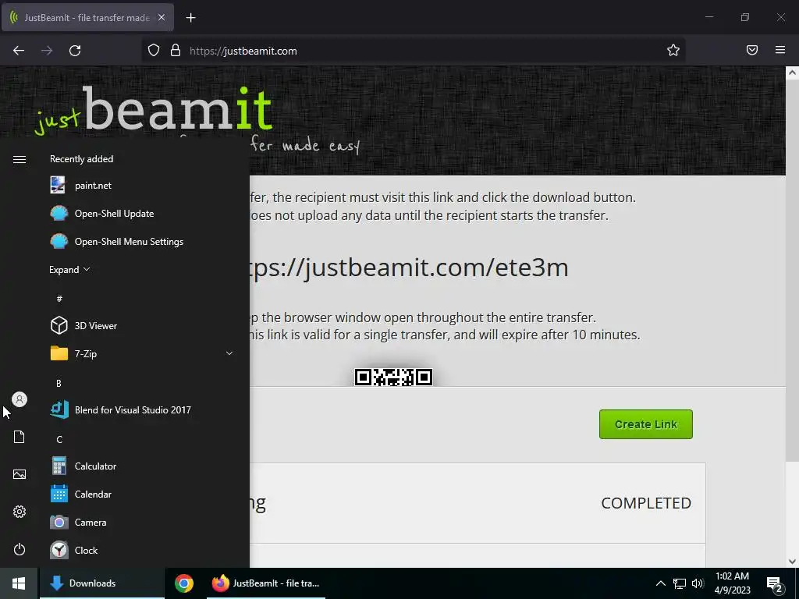Show hidden tray icons chevron

[660, 583]
